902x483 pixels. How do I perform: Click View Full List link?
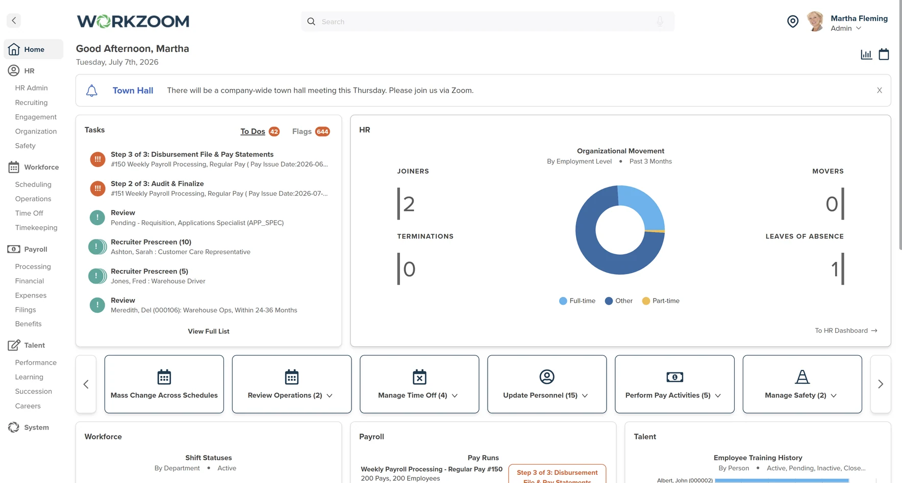209,331
